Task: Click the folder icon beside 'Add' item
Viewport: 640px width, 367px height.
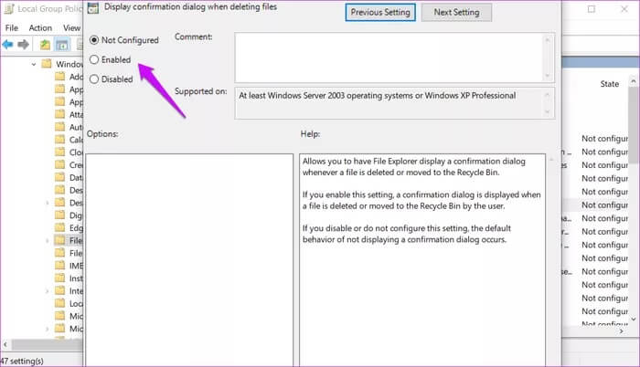Action: point(60,77)
